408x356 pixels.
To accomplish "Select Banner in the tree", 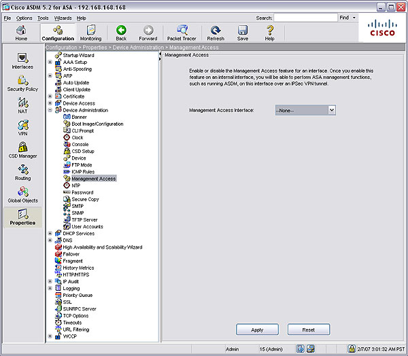I will 79,117.
